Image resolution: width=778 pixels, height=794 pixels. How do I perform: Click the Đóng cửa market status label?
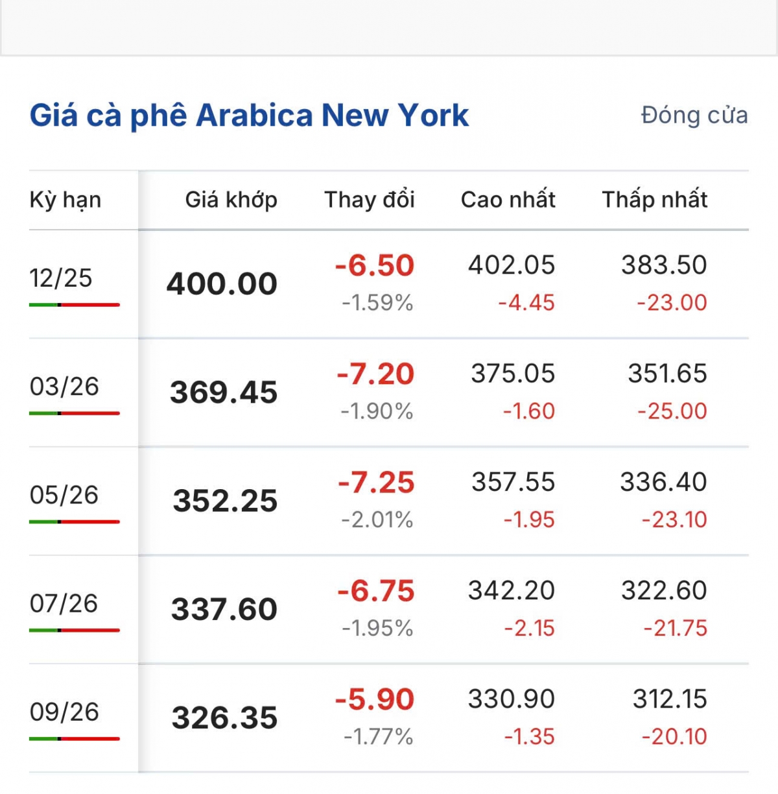(694, 115)
